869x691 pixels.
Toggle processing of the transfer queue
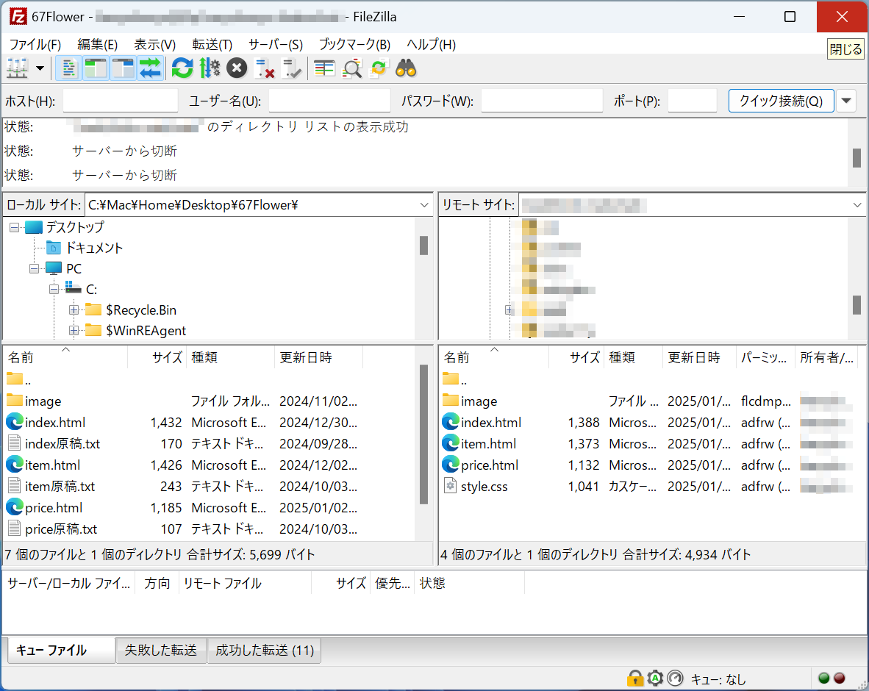210,68
